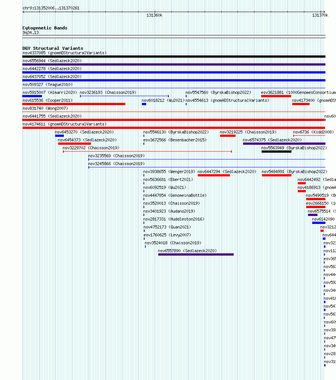Screen dimensions: 336x380
Task: Click the red nsv615536 variant bar
Action: 74,104
